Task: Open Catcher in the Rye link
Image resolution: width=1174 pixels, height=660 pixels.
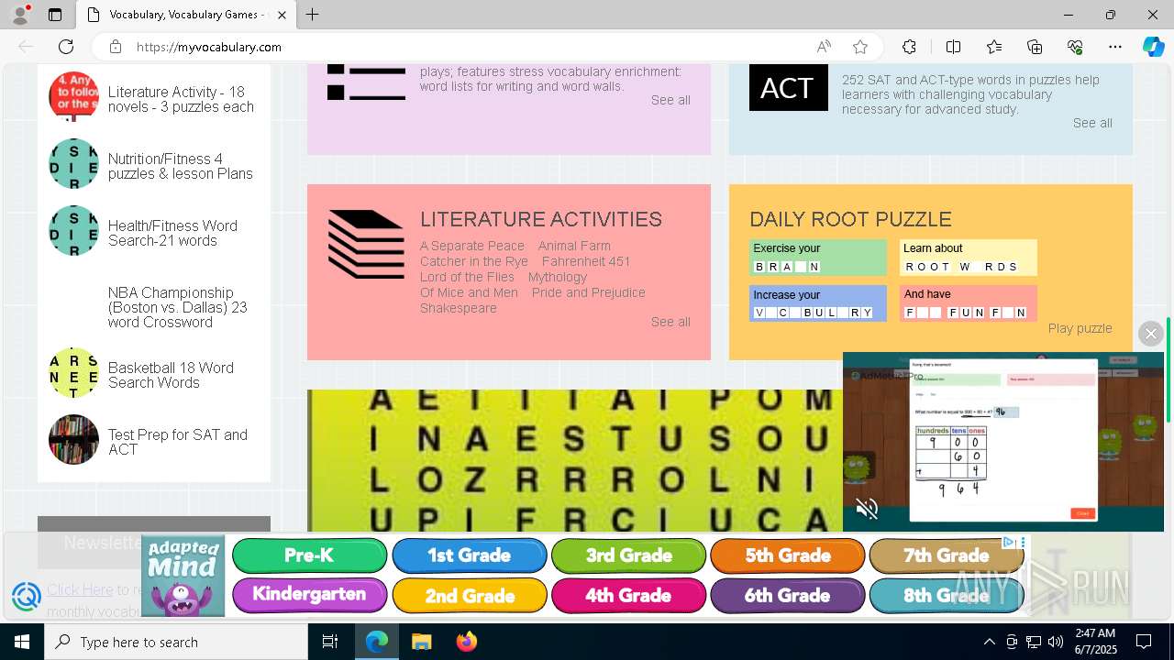Action: tap(474, 261)
